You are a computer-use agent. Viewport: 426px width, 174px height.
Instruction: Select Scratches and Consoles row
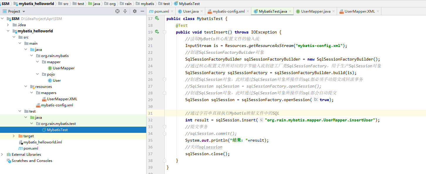pyautogui.click(x=73, y=161)
